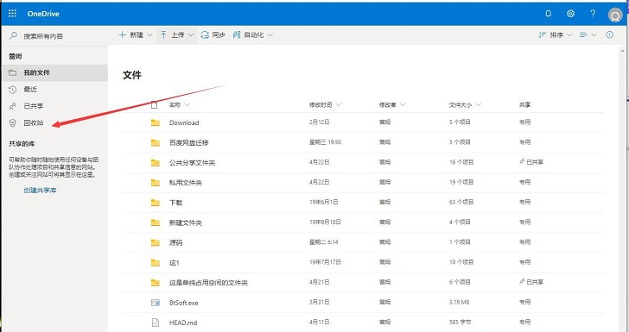The height and width of the screenshot is (332, 629).
Task: Click the 百度网盘迁移 folder icon
Action: point(156,142)
